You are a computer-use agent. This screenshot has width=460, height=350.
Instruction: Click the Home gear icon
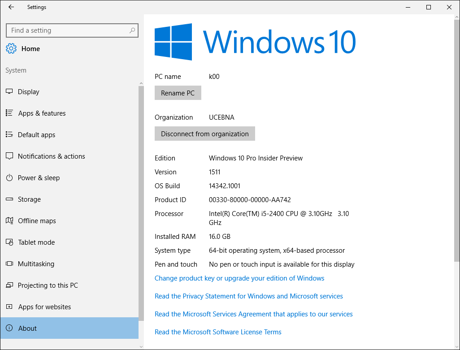tap(11, 48)
